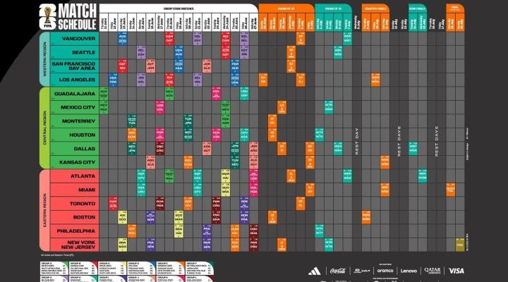
Task: Select the orange Final header
Action: 455,8
